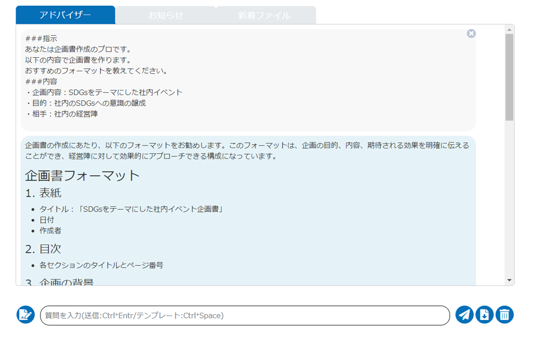Click the heading 2. 目次
The image size is (533, 337).
click(x=43, y=249)
